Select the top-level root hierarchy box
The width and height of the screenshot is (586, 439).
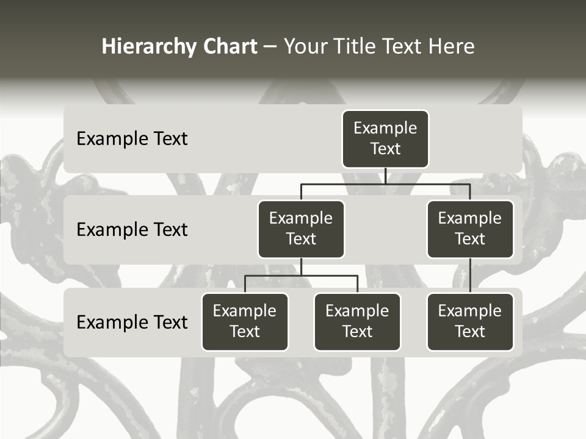(x=385, y=138)
